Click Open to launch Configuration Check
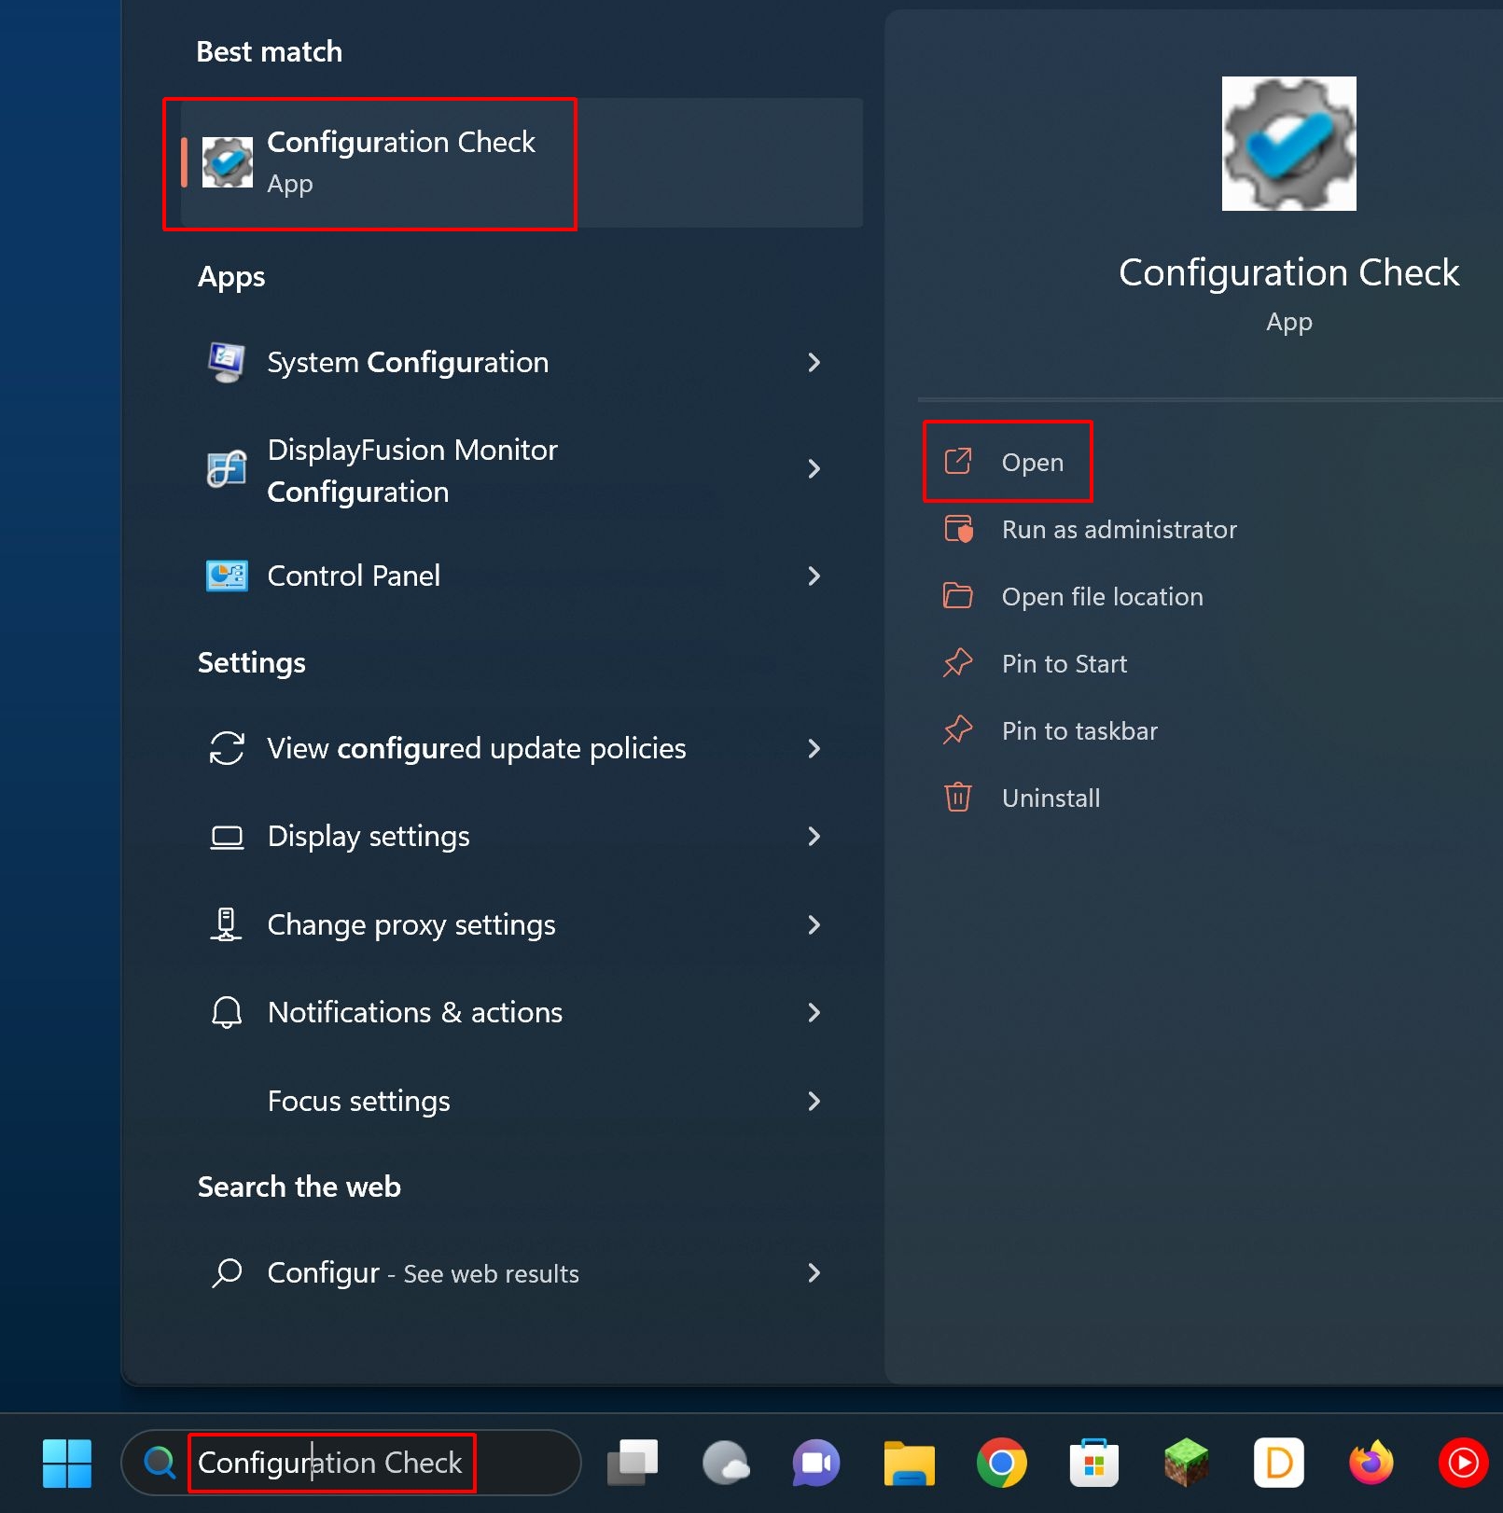The image size is (1503, 1513). point(1031,463)
